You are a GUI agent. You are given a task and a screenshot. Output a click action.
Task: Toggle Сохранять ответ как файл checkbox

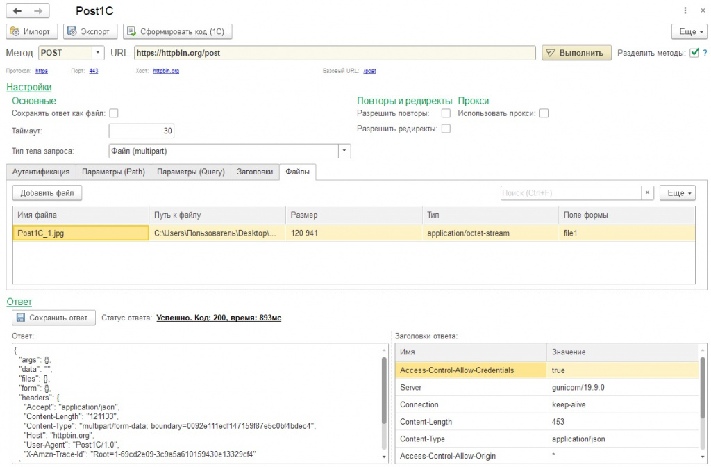click(x=114, y=113)
